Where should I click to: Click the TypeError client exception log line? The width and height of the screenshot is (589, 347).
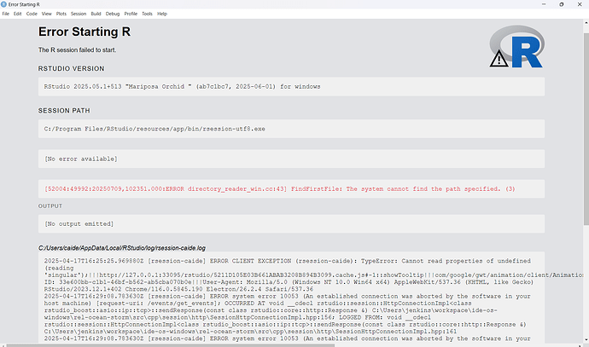288,261
